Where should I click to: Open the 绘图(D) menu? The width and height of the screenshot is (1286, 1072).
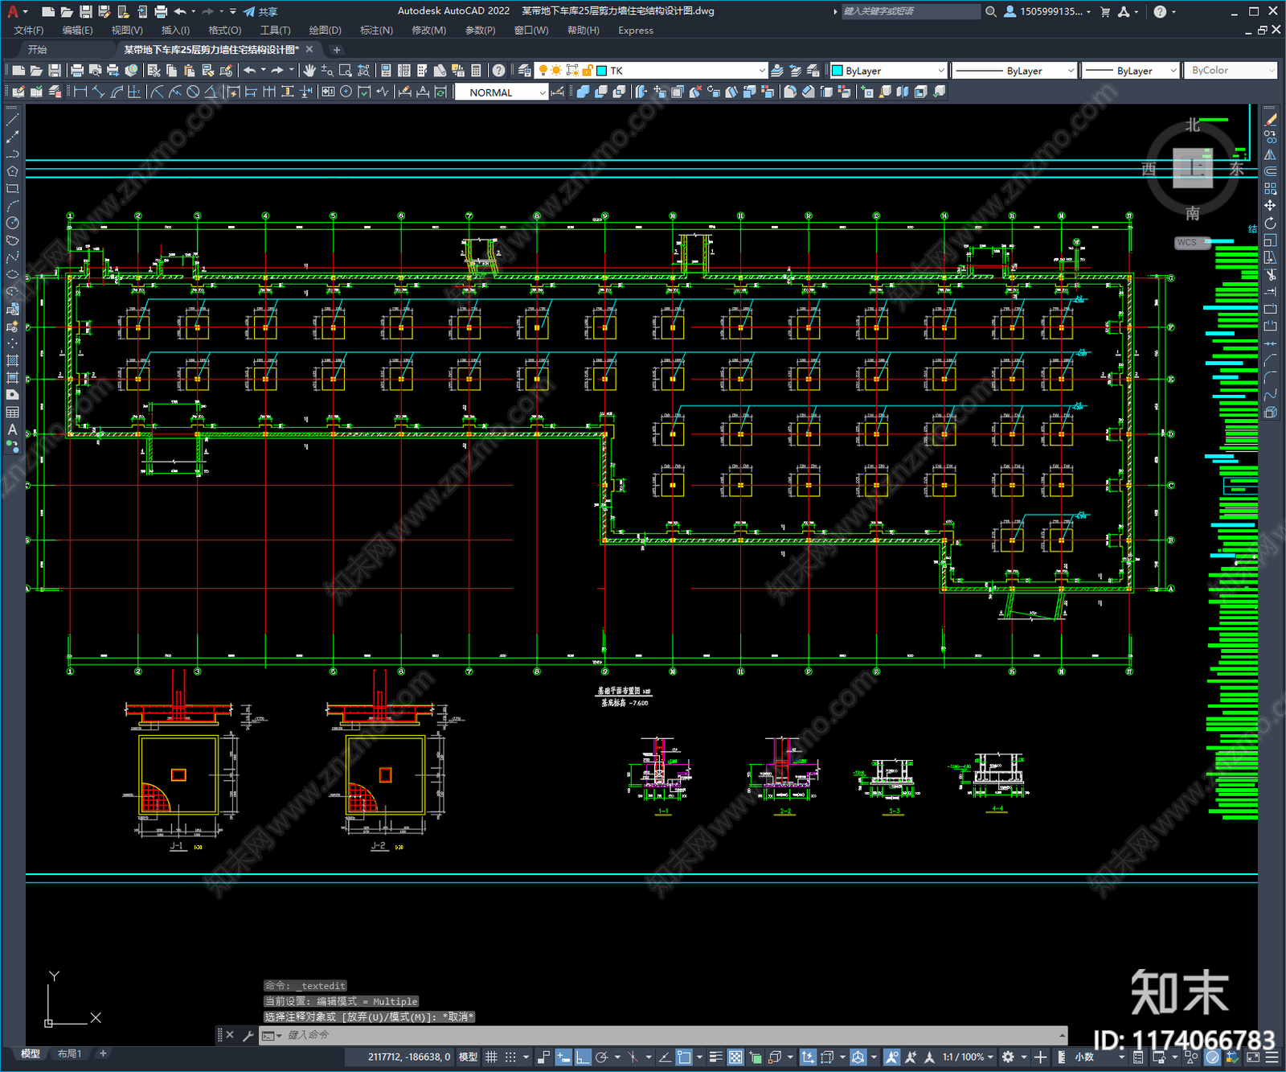(x=325, y=31)
